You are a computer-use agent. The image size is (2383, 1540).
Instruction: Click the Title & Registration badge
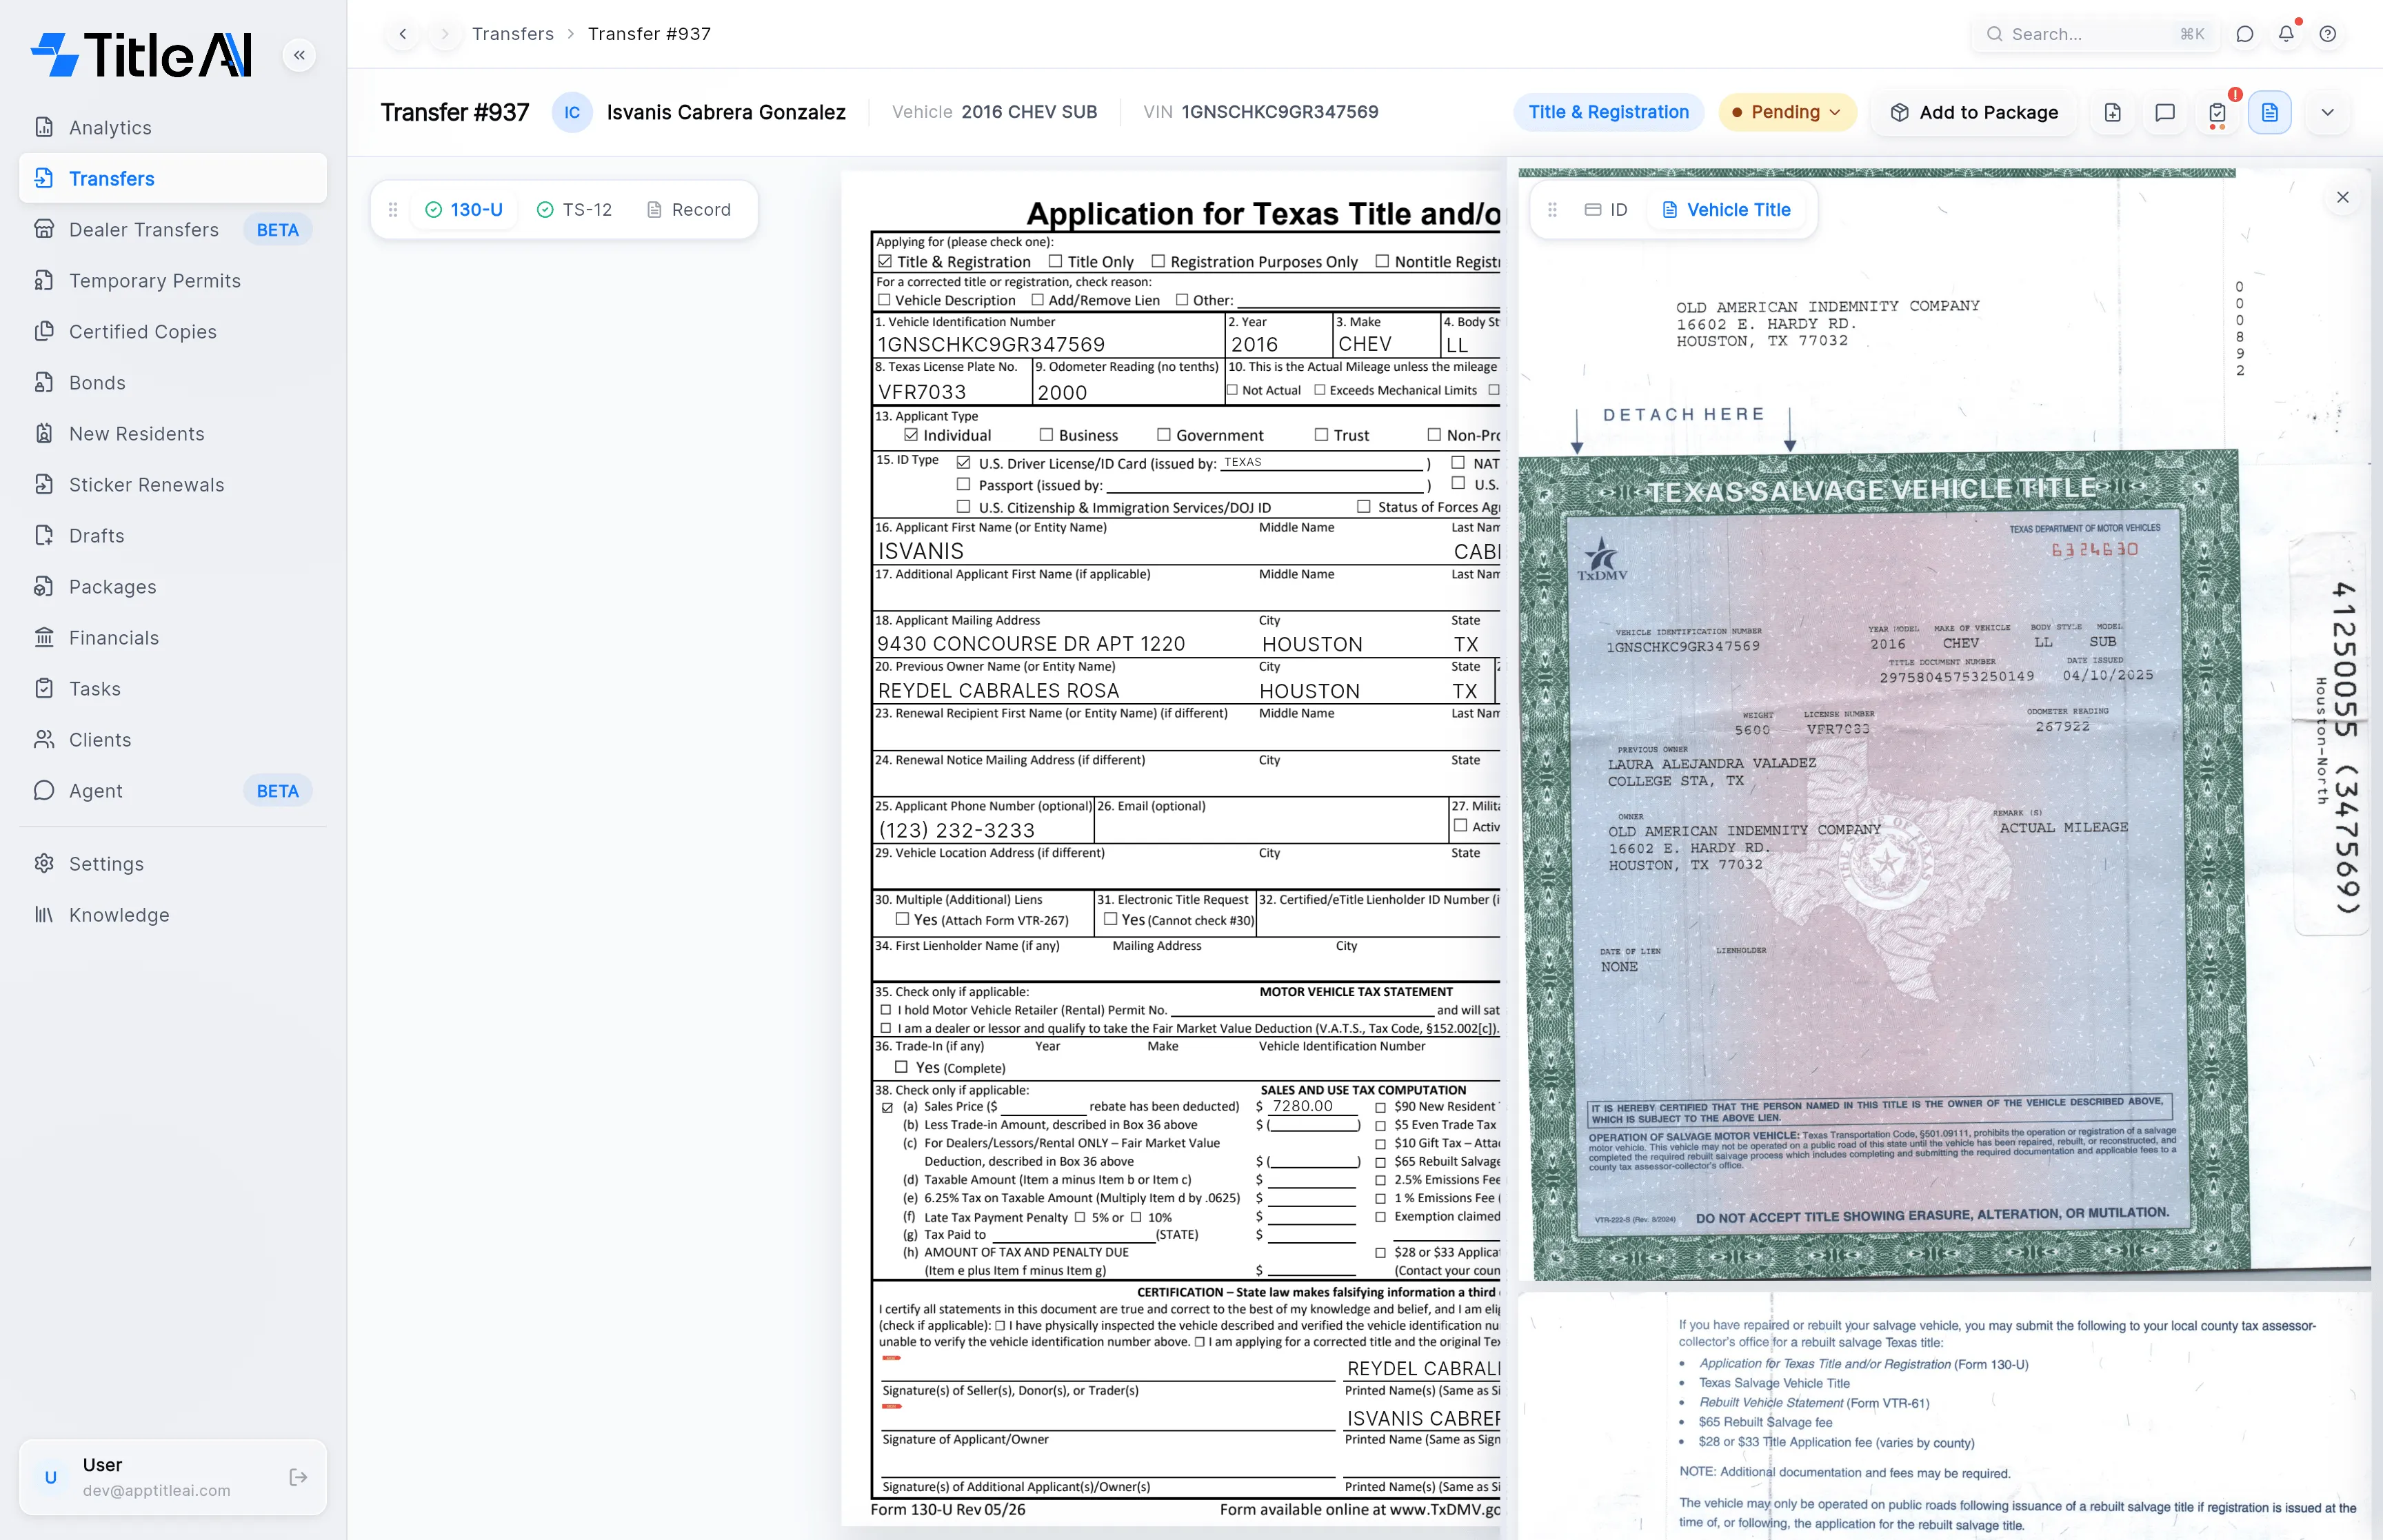[x=1608, y=112]
